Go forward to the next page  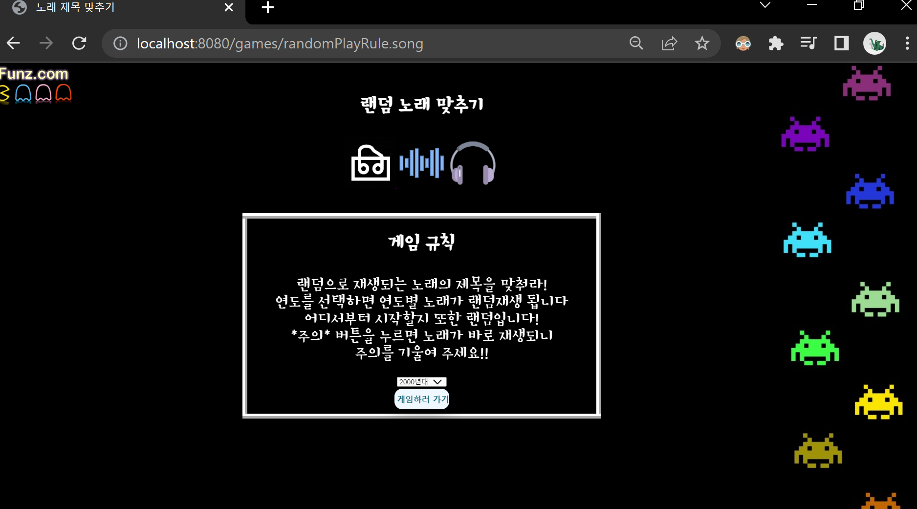click(x=46, y=43)
